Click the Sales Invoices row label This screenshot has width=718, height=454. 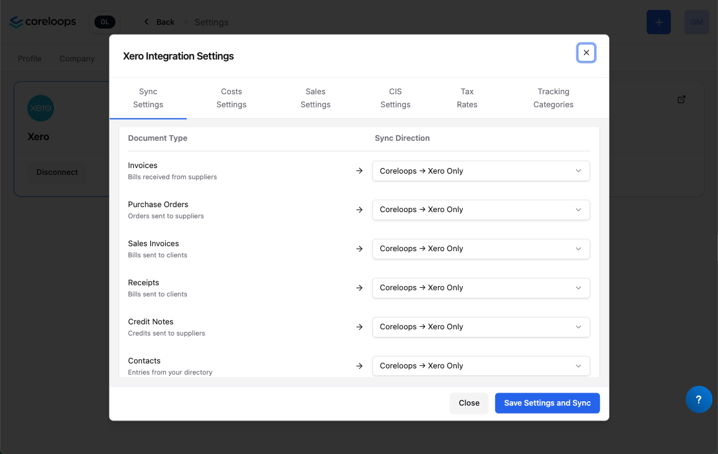(x=153, y=244)
